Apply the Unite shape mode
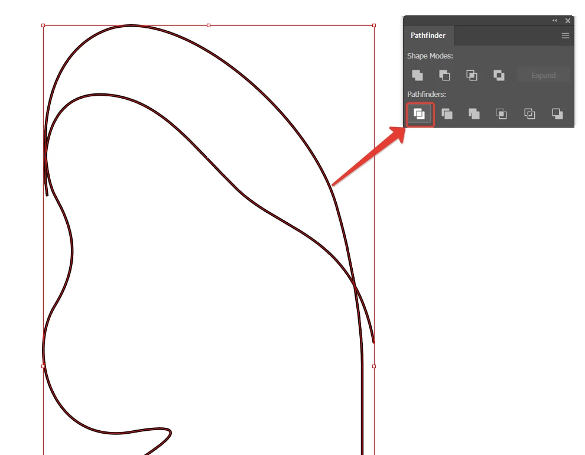 point(417,75)
